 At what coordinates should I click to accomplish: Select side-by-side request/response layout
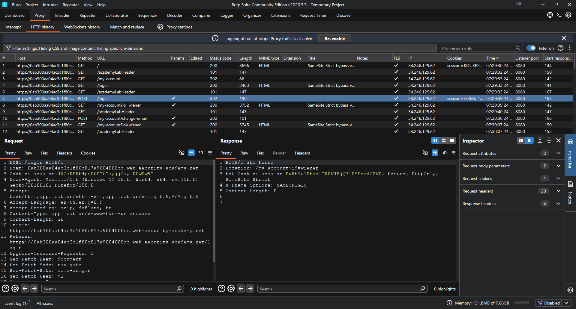coord(435,140)
